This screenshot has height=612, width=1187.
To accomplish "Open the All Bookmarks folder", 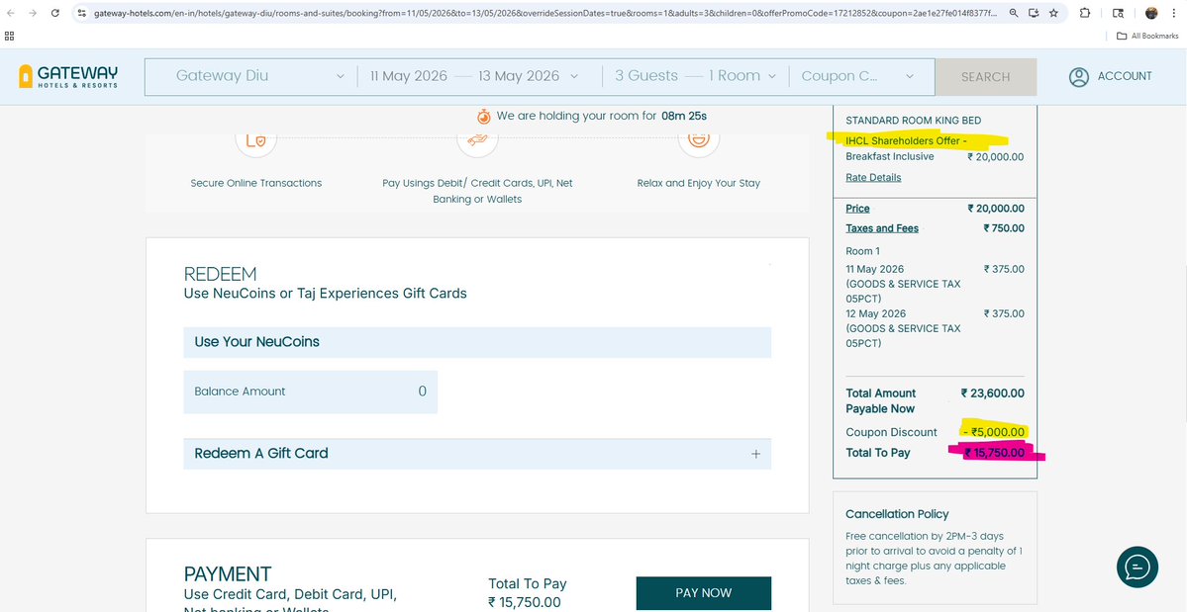I will tap(1147, 36).
